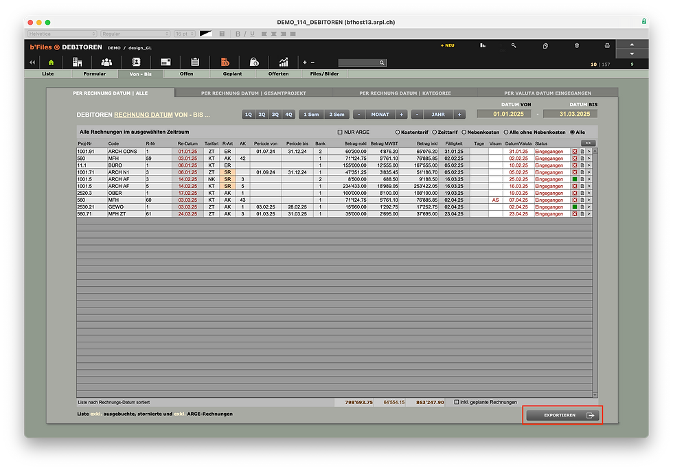Image resolution: width=673 pixels, height=470 pixels.
Task: Increase year with plus beside JAHR
Action: pos(459,115)
